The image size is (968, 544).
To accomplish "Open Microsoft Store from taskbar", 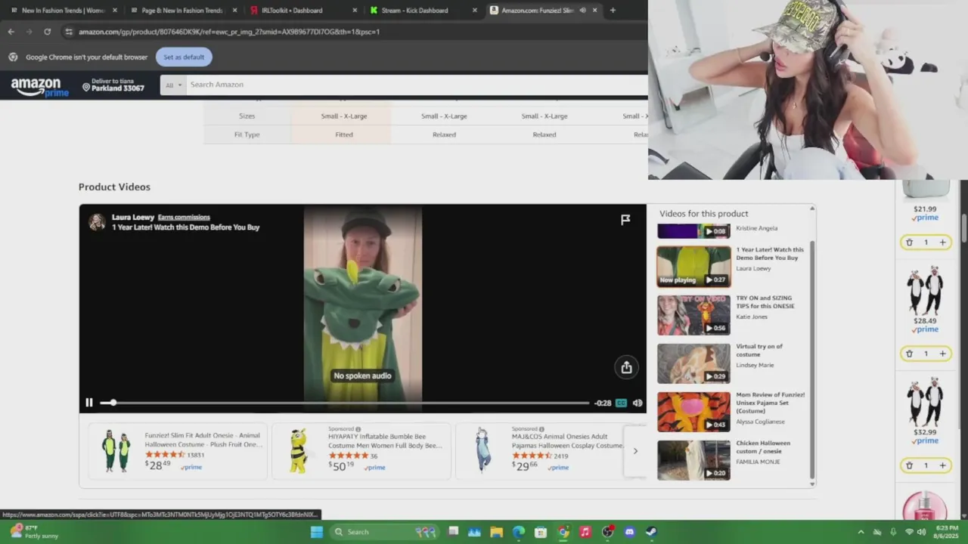I will (541, 532).
